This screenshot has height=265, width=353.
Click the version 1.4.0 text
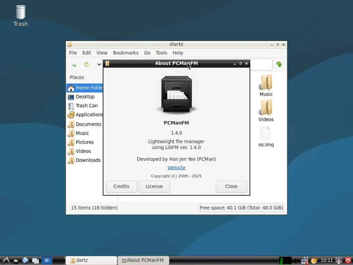pyautogui.click(x=176, y=133)
